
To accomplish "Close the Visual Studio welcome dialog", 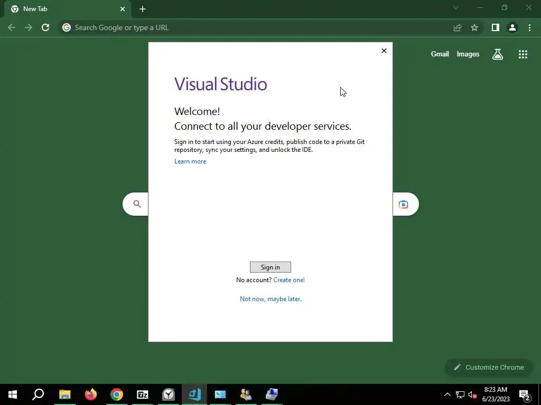I will pyautogui.click(x=384, y=51).
